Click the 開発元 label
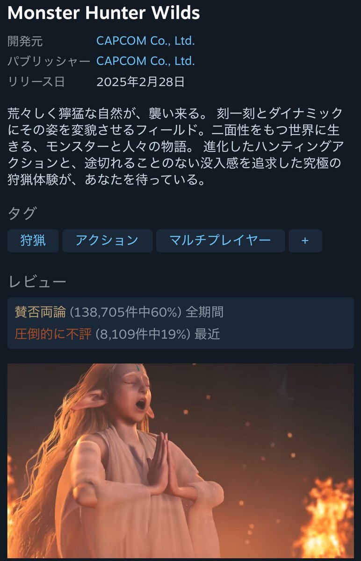The width and height of the screenshot is (361, 561). tap(25, 41)
